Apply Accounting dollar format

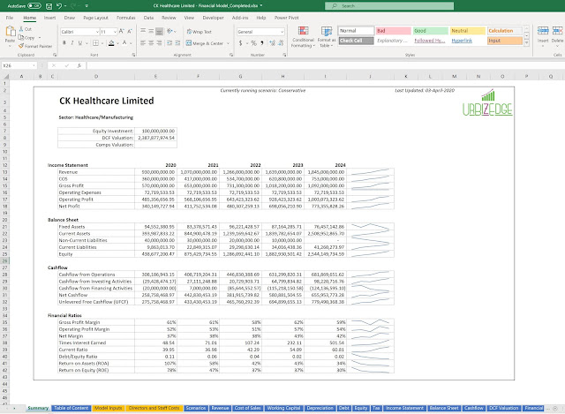(x=240, y=43)
